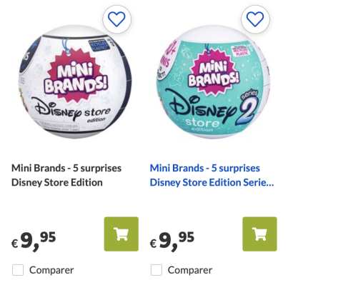The height and width of the screenshot is (285, 343).
Task: Add Disney Series 2 ball to cart
Action: click(259, 234)
